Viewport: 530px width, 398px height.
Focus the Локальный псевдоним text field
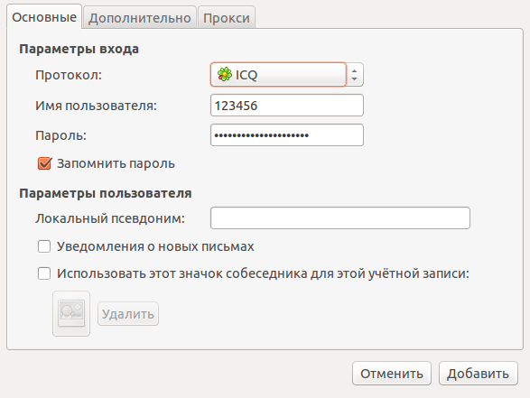click(x=340, y=218)
